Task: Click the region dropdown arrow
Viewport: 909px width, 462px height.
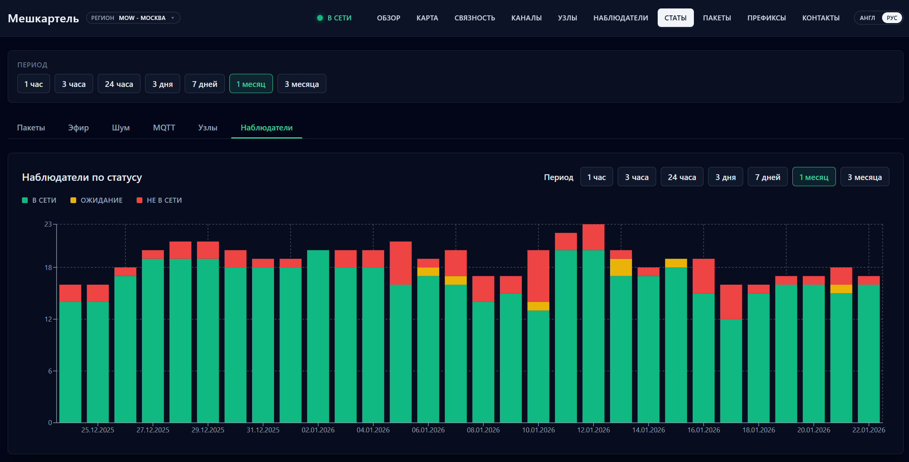Action: pos(173,18)
